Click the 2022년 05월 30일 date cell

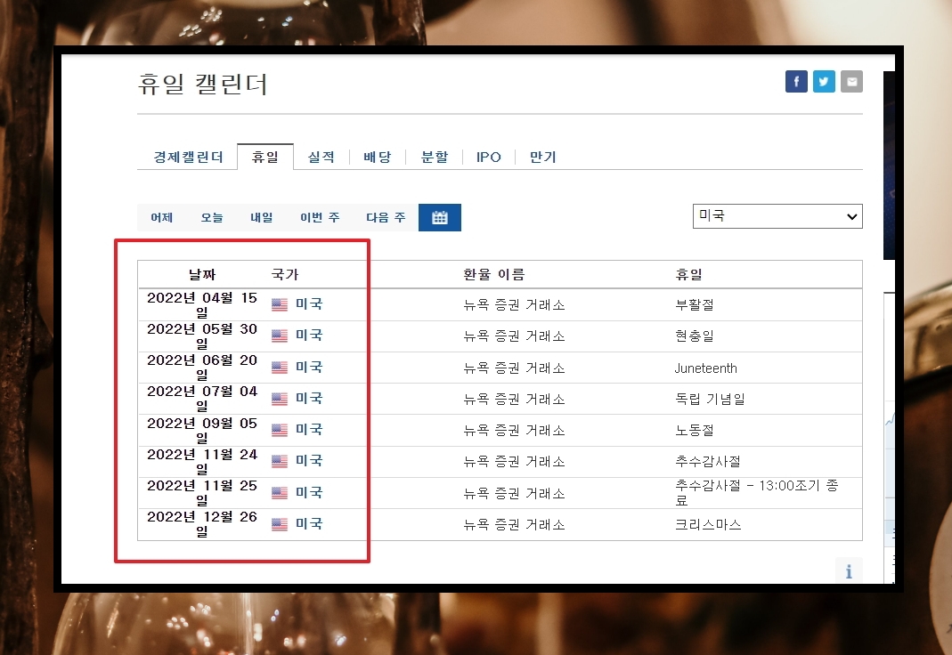[202, 336]
